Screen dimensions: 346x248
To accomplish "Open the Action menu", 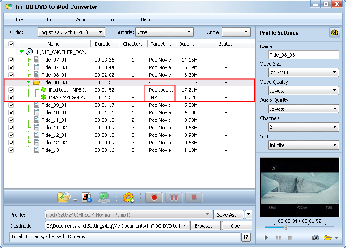I will point(83,19).
